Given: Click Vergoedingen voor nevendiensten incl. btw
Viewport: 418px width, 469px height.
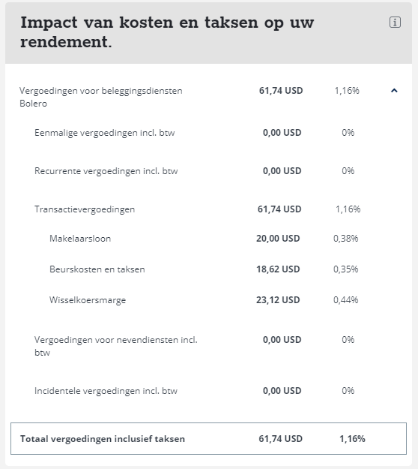Looking at the screenshot, I should tap(116, 346).
